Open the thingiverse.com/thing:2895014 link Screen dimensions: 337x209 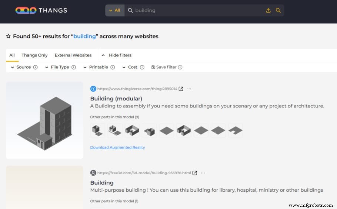(x=137, y=89)
